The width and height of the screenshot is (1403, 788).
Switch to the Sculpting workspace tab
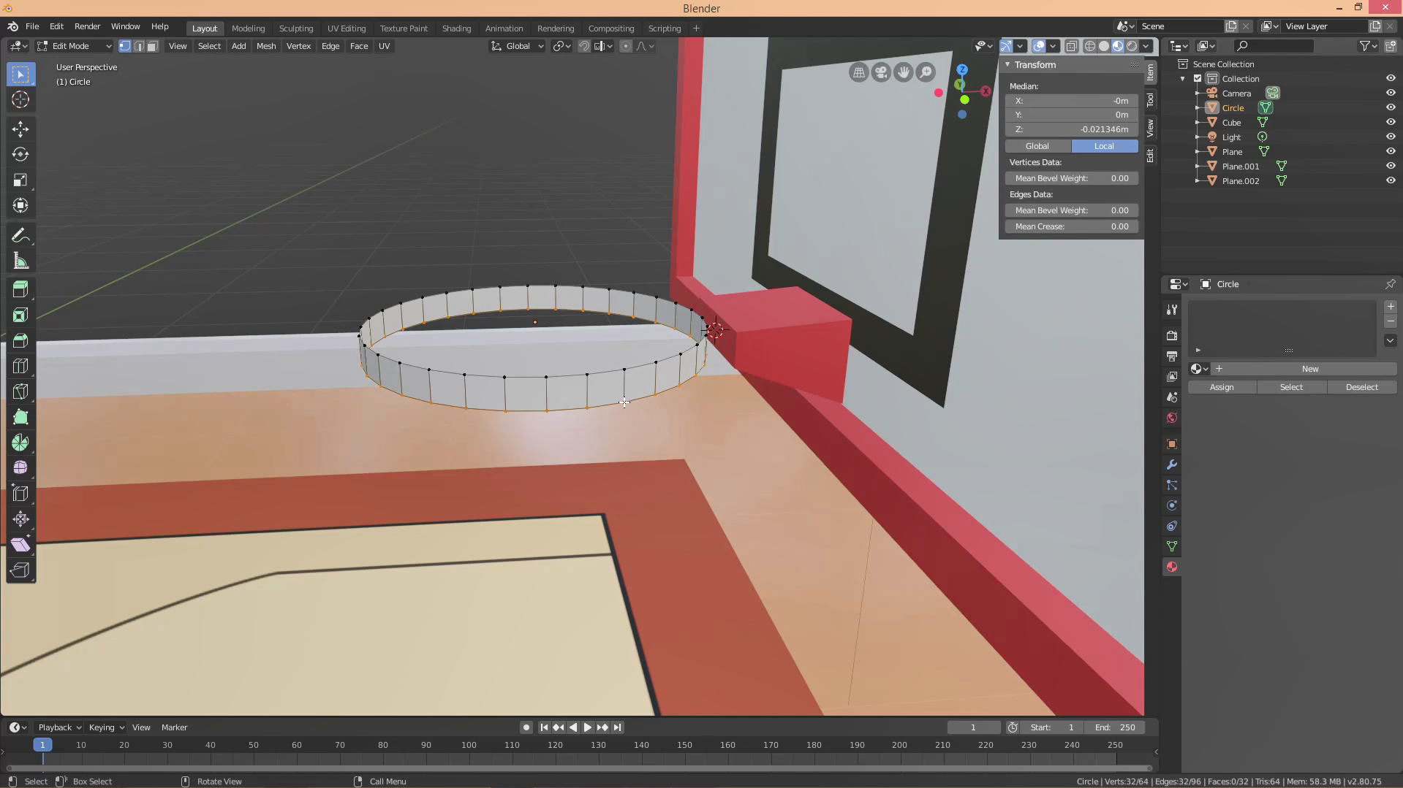296,28
